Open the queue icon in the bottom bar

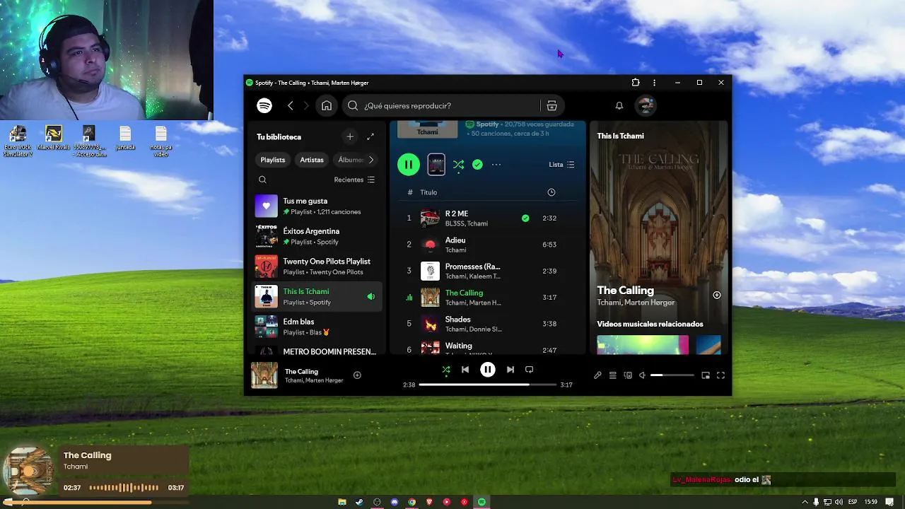pos(613,375)
